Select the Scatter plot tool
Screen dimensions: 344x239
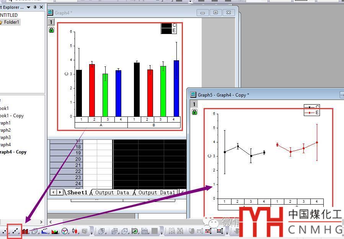5,231
